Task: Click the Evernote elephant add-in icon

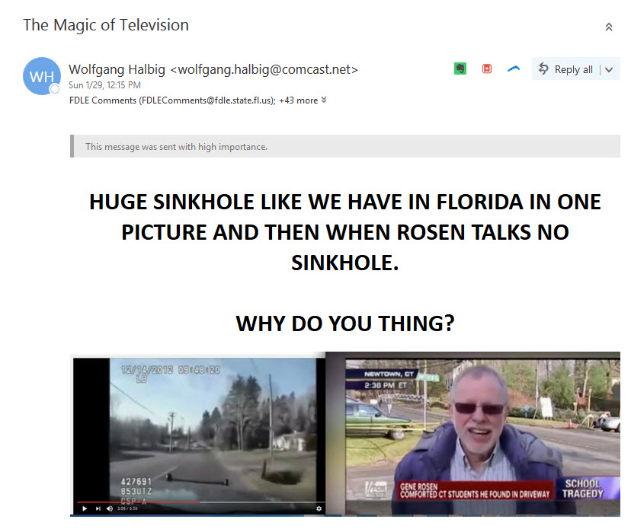Action: 460,68
